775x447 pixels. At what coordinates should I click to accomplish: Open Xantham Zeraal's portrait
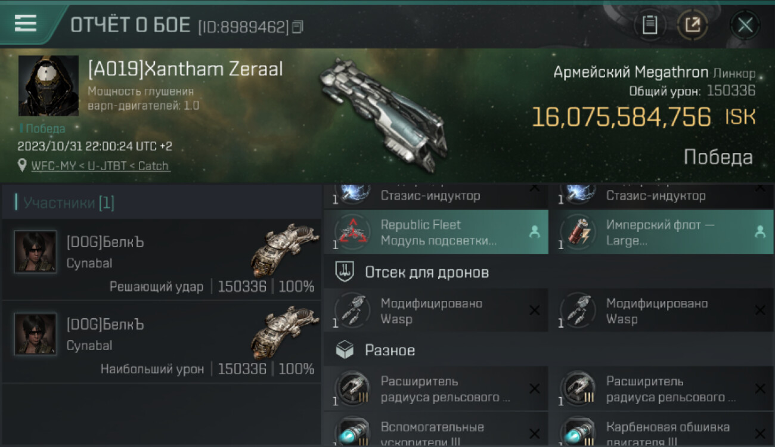48,86
